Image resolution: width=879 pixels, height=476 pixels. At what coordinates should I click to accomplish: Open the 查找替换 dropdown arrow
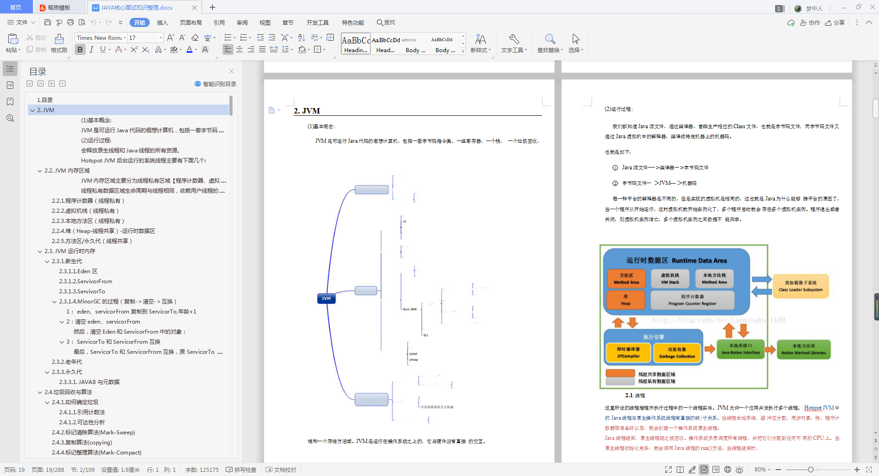(562, 50)
